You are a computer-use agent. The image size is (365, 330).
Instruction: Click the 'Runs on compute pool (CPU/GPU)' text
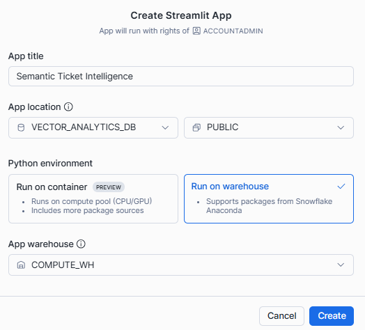[x=91, y=201]
